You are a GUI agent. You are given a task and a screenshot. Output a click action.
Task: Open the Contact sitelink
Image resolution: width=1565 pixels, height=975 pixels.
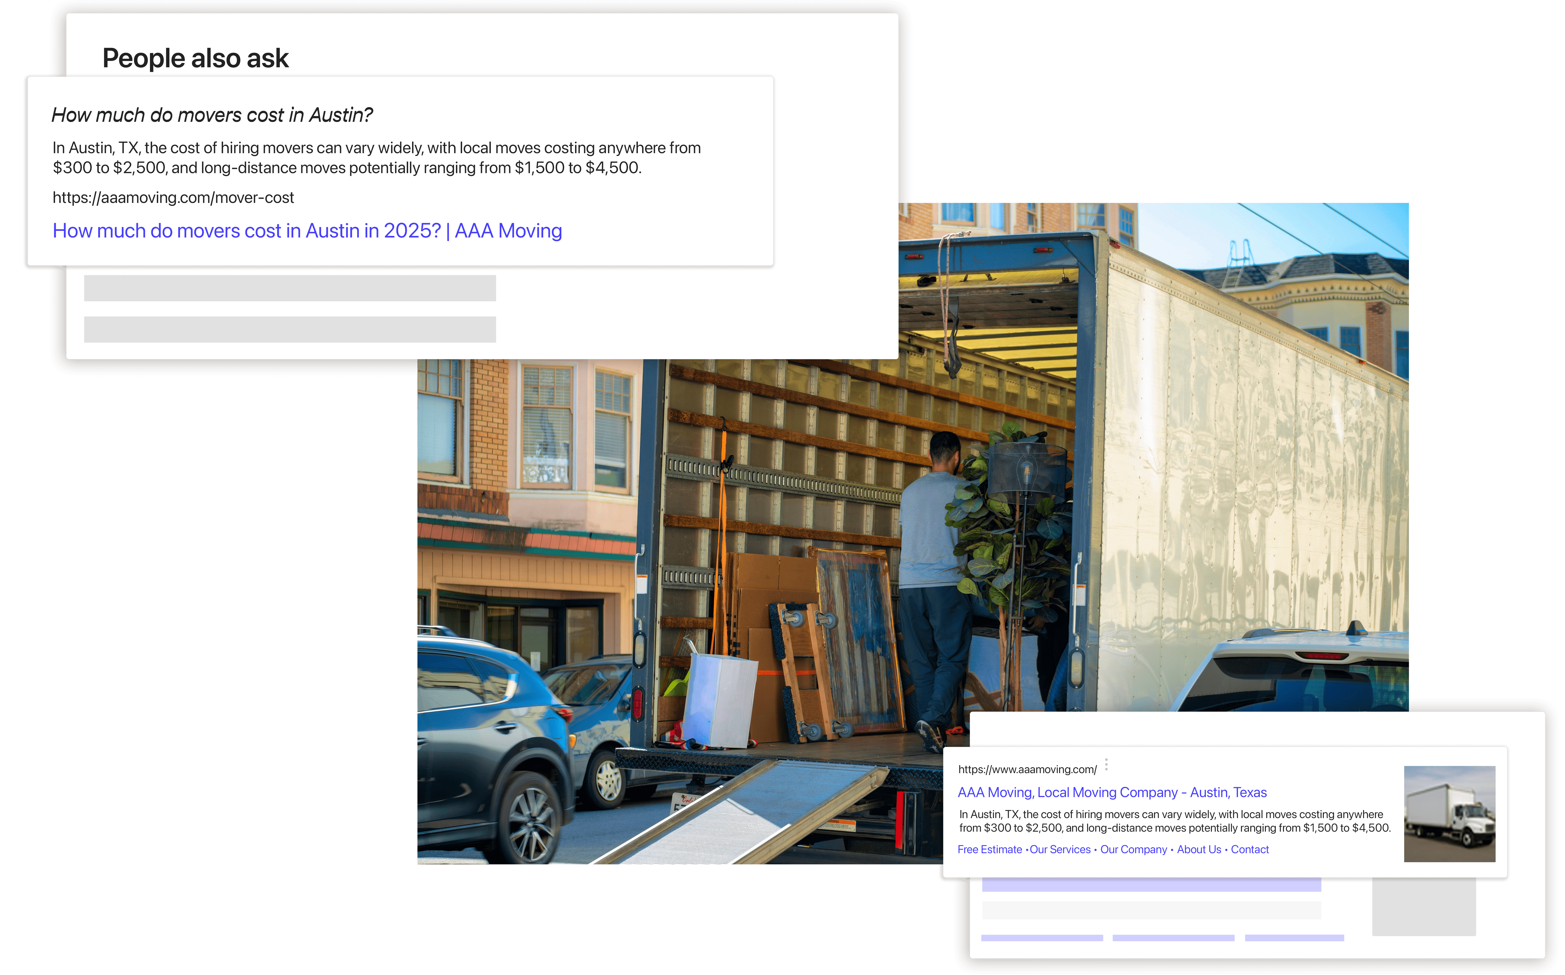1250,849
